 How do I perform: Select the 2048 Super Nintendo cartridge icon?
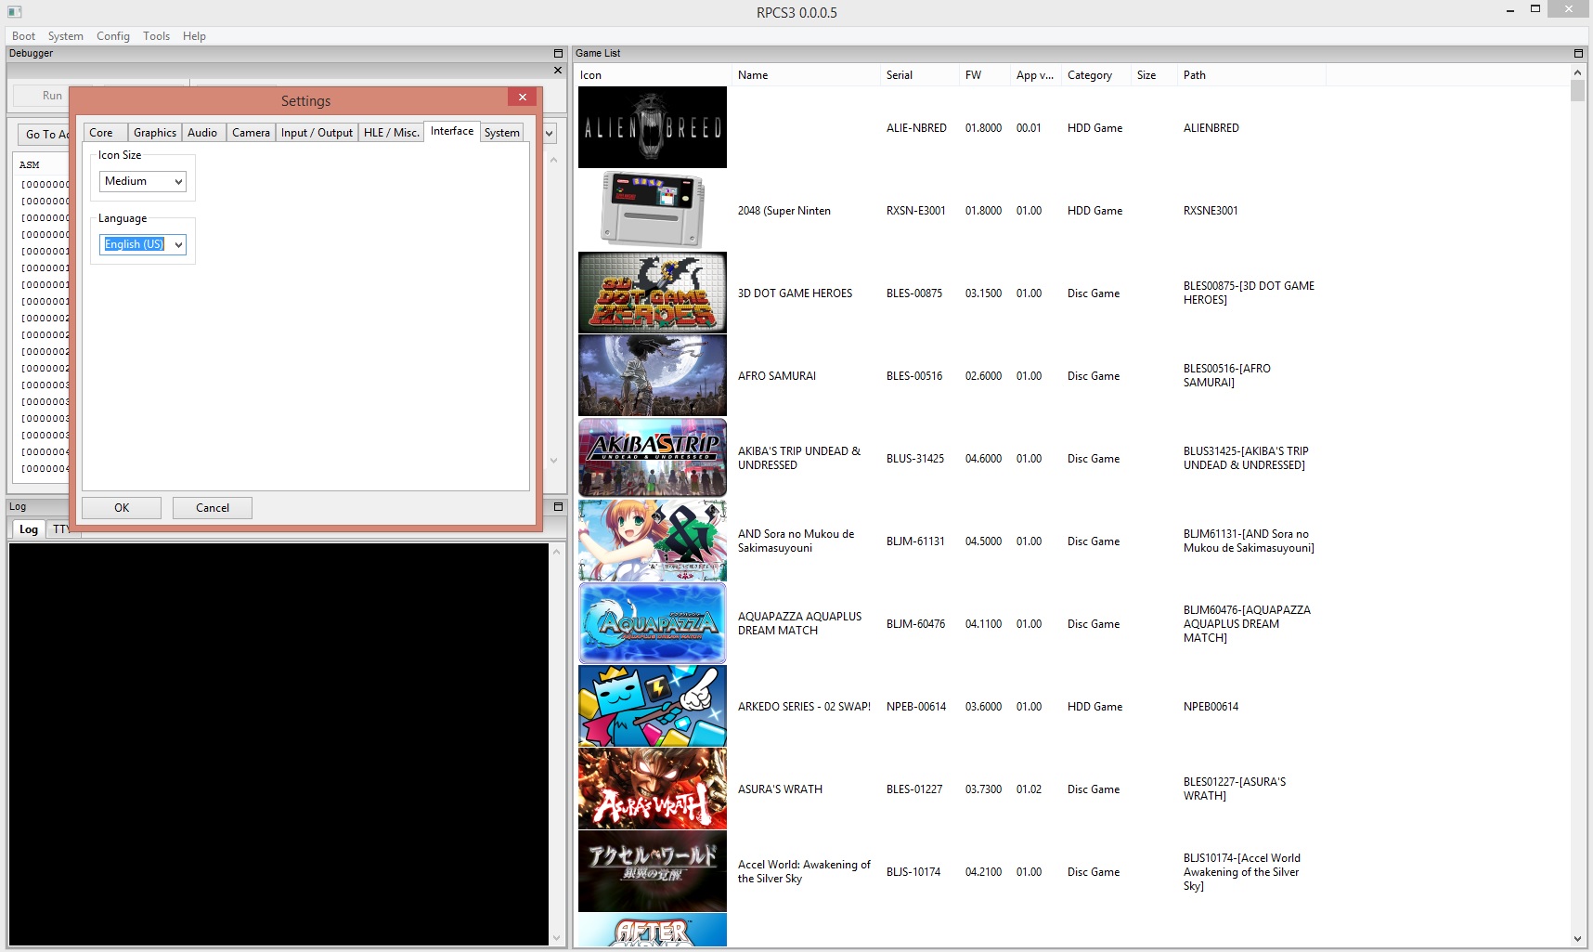pyautogui.click(x=652, y=210)
